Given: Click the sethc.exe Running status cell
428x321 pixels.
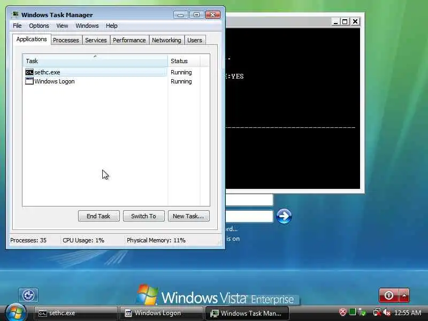Looking at the screenshot, I should [x=181, y=72].
